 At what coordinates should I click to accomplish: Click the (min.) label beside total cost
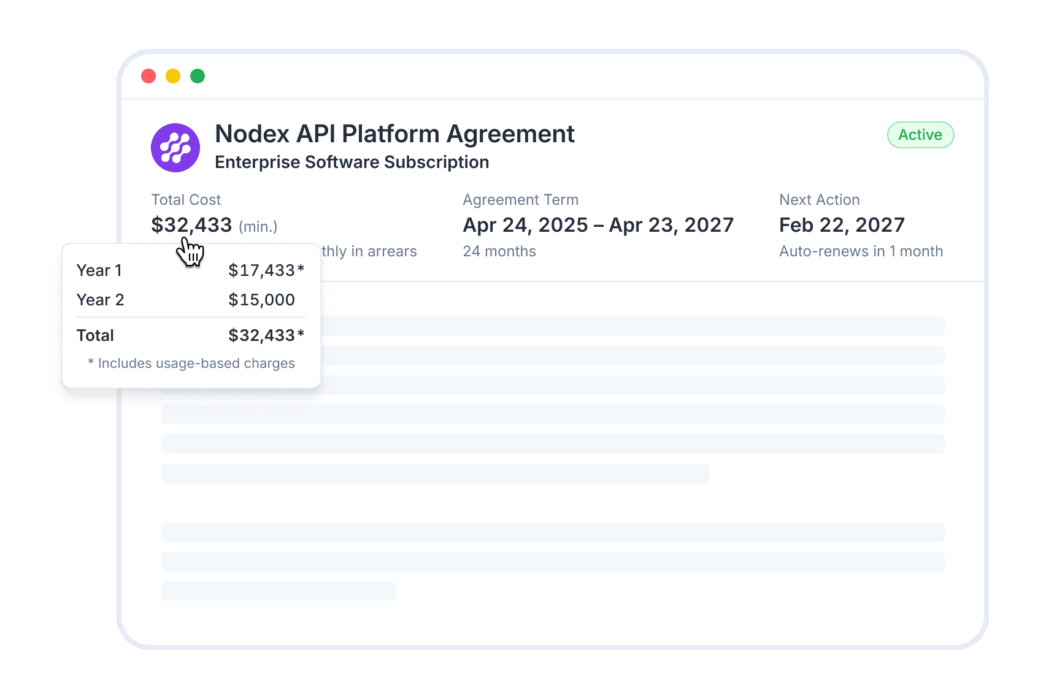(x=258, y=227)
